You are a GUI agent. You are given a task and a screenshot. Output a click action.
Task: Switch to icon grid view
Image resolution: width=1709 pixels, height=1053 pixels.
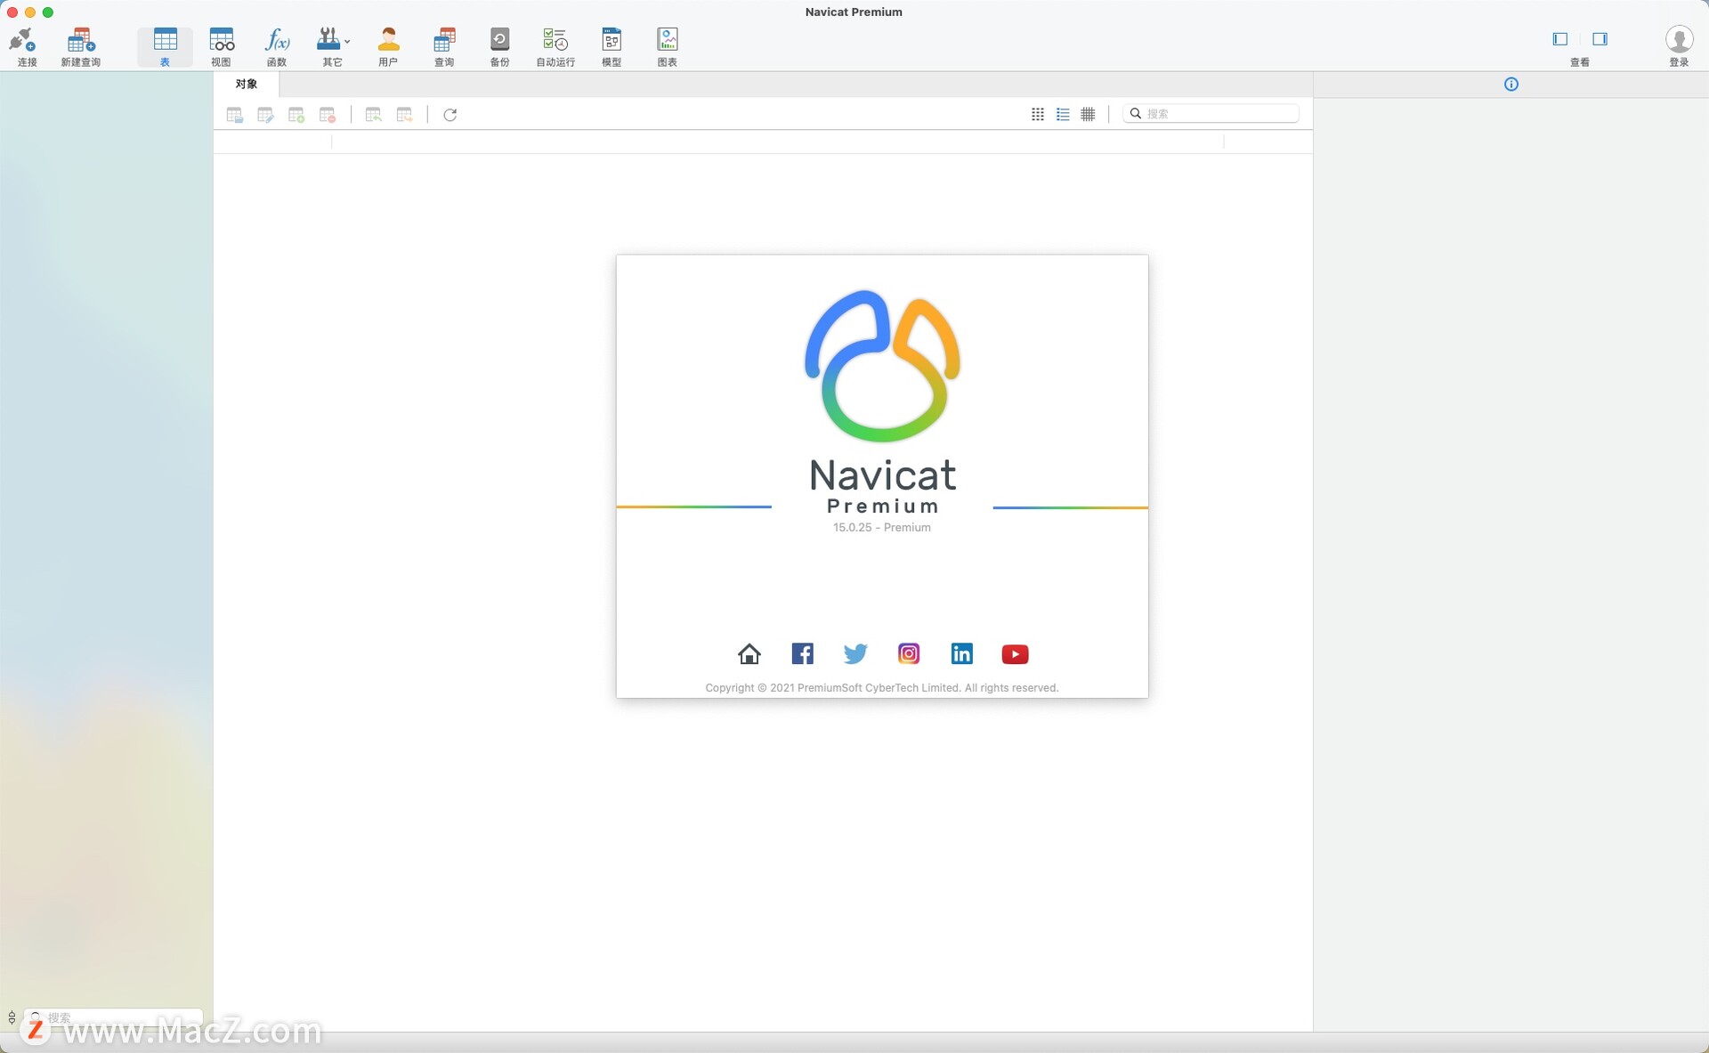(x=1038, y=114)
